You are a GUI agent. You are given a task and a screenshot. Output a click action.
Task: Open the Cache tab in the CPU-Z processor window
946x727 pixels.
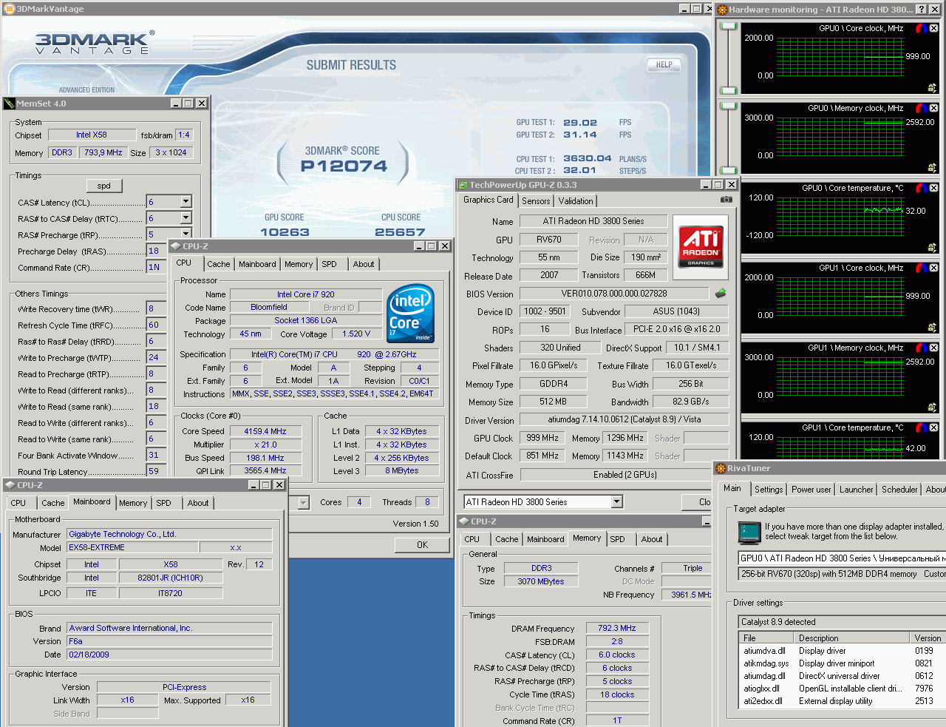[x=219, y=264]
